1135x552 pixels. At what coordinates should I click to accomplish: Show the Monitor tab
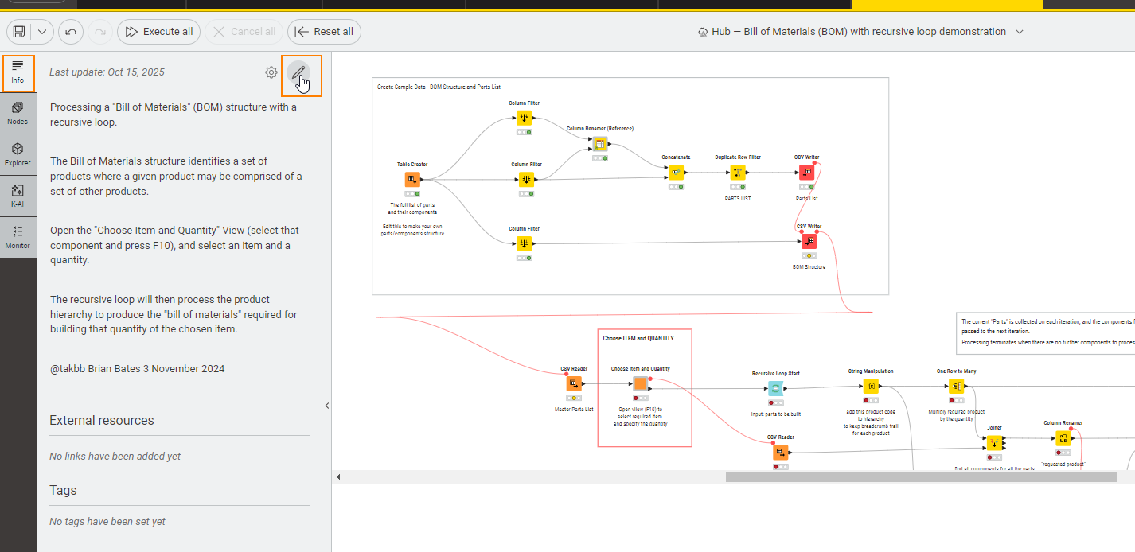[18, 237]
